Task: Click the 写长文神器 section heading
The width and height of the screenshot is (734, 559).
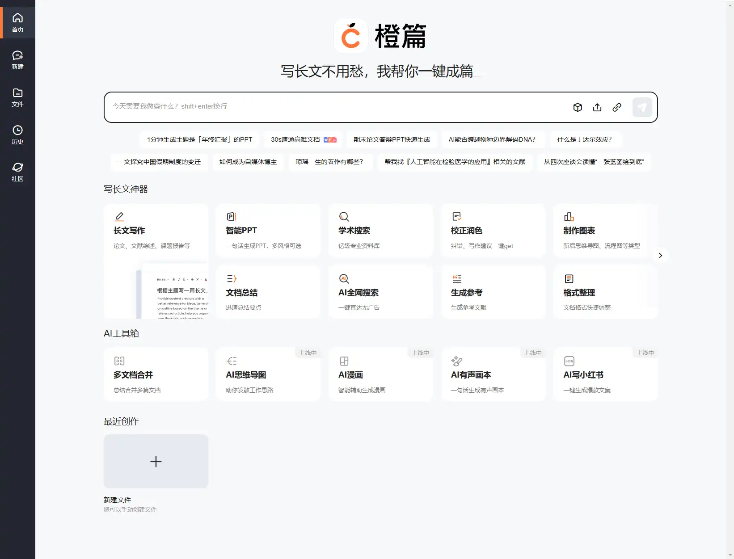Action: pyautogui.click(x=126, y=189)
